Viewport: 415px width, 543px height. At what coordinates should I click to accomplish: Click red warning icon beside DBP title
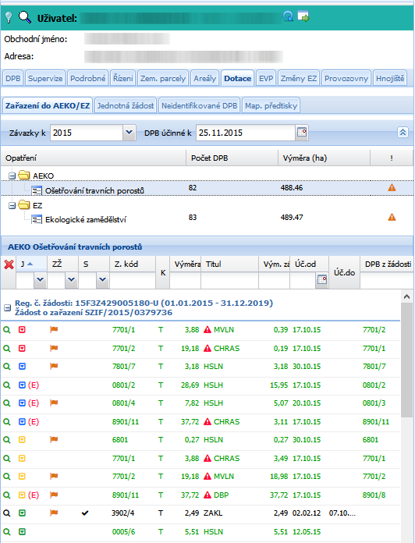(207, 495)
